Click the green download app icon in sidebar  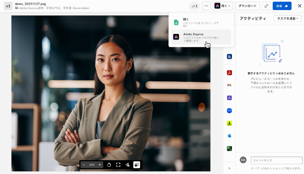[x=229, y=123]
